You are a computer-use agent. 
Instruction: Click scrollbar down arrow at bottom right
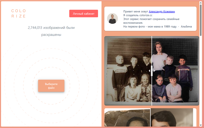pyautogui.click(x=201, y=125)
